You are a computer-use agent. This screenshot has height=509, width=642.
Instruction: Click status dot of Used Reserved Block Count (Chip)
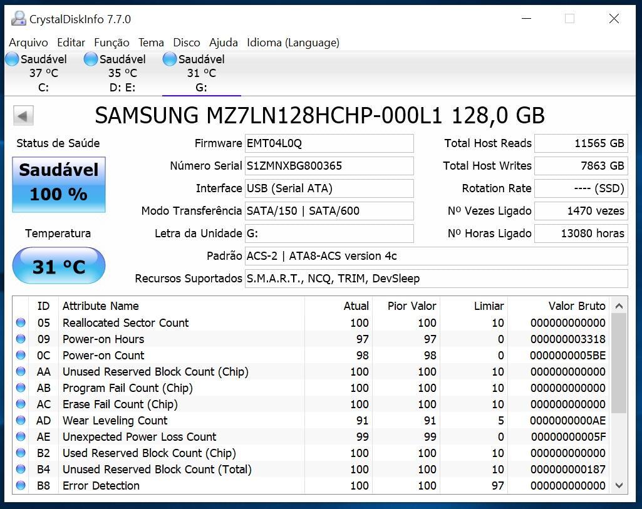point(21,453)
